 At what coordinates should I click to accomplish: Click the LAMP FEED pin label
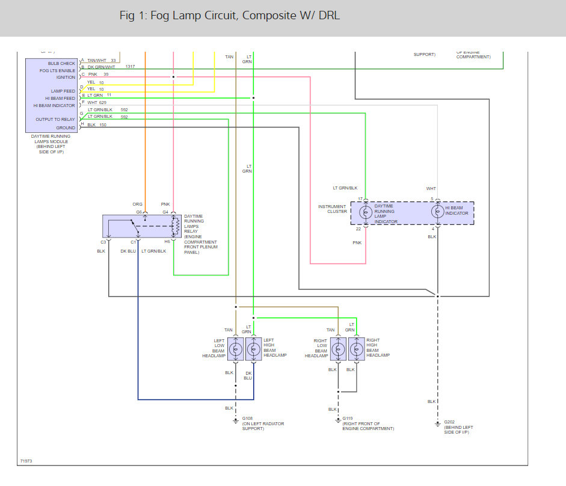point(63,91)
